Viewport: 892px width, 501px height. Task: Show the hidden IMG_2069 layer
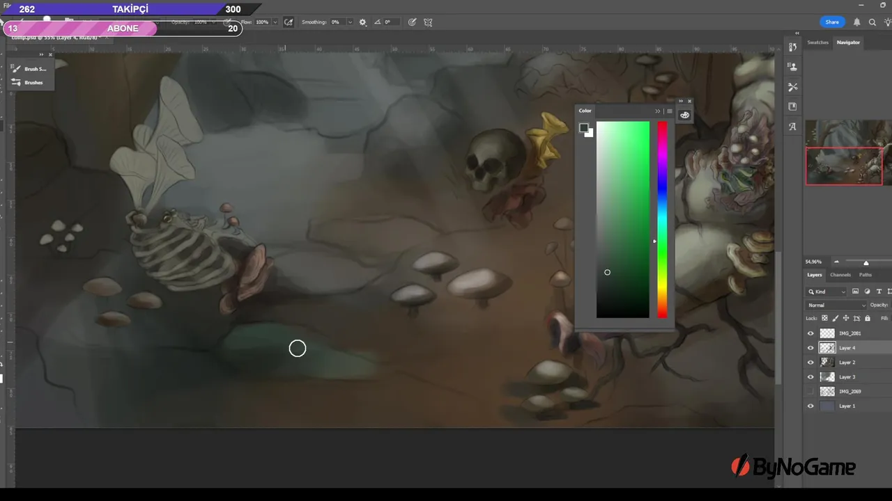[x=810, y=391]
